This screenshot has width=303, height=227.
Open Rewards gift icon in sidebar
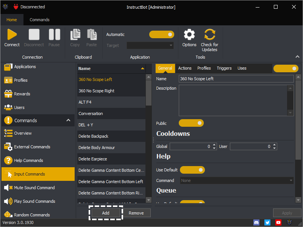8,94
